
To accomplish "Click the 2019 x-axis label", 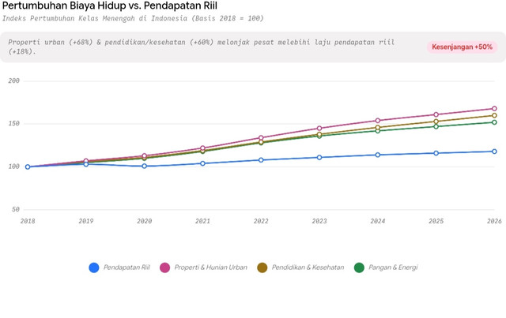I will [86, 222].
